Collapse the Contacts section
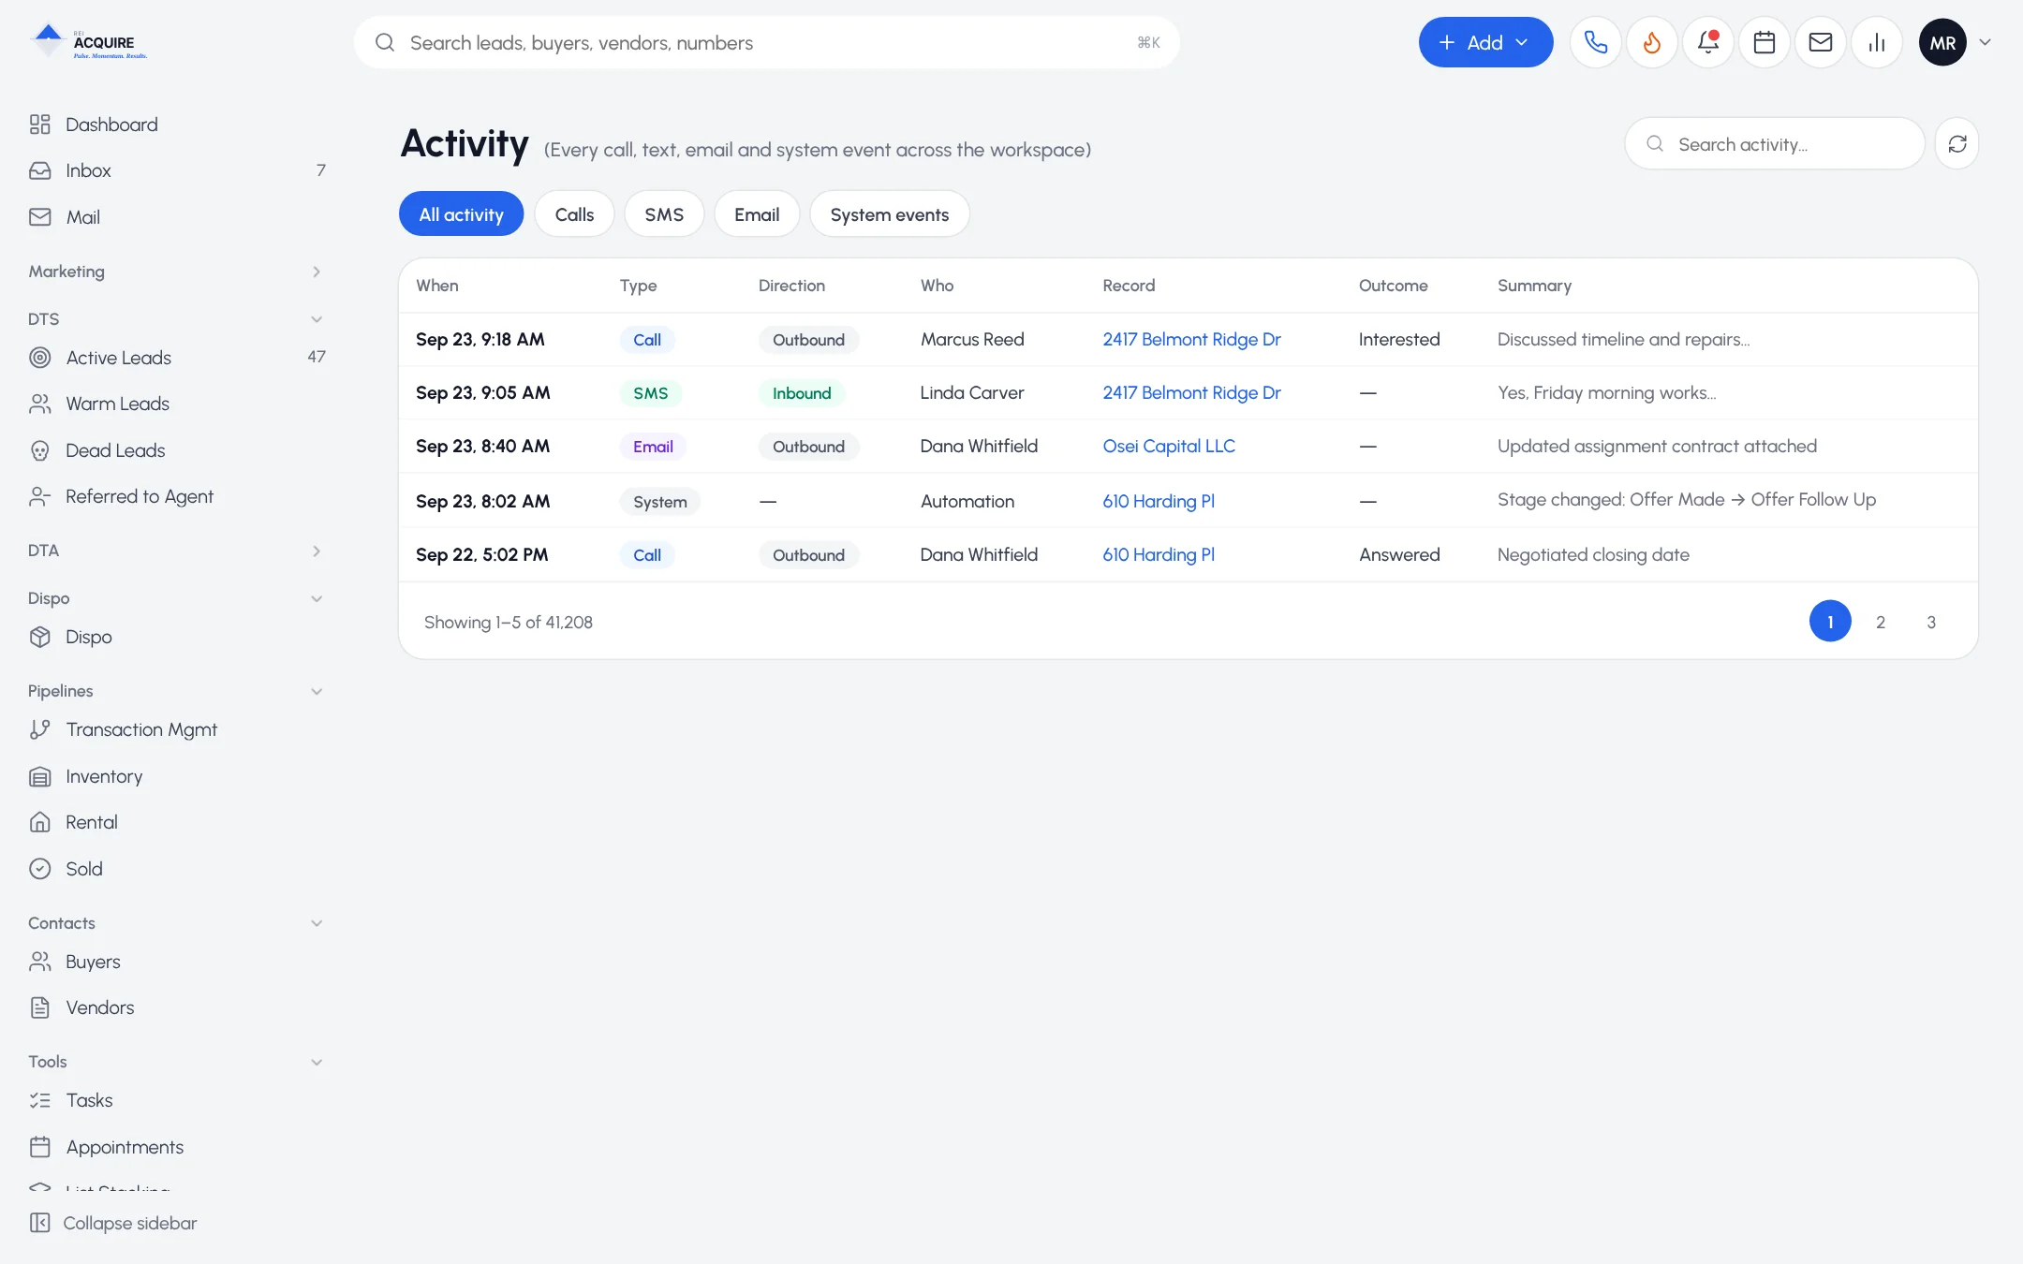This screenshot has width=2023, height=1264. pos(175,923)
